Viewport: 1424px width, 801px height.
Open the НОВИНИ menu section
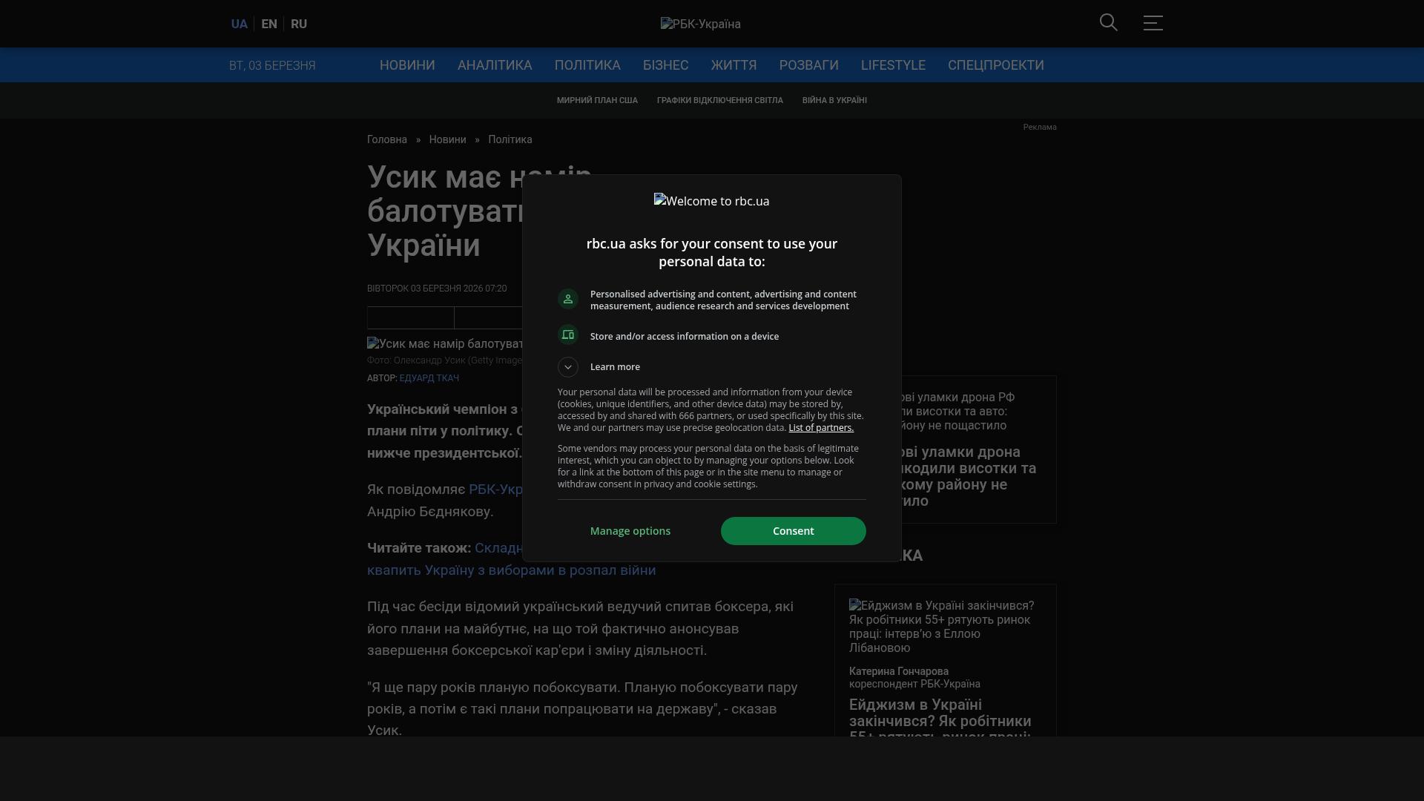(407, 65)
